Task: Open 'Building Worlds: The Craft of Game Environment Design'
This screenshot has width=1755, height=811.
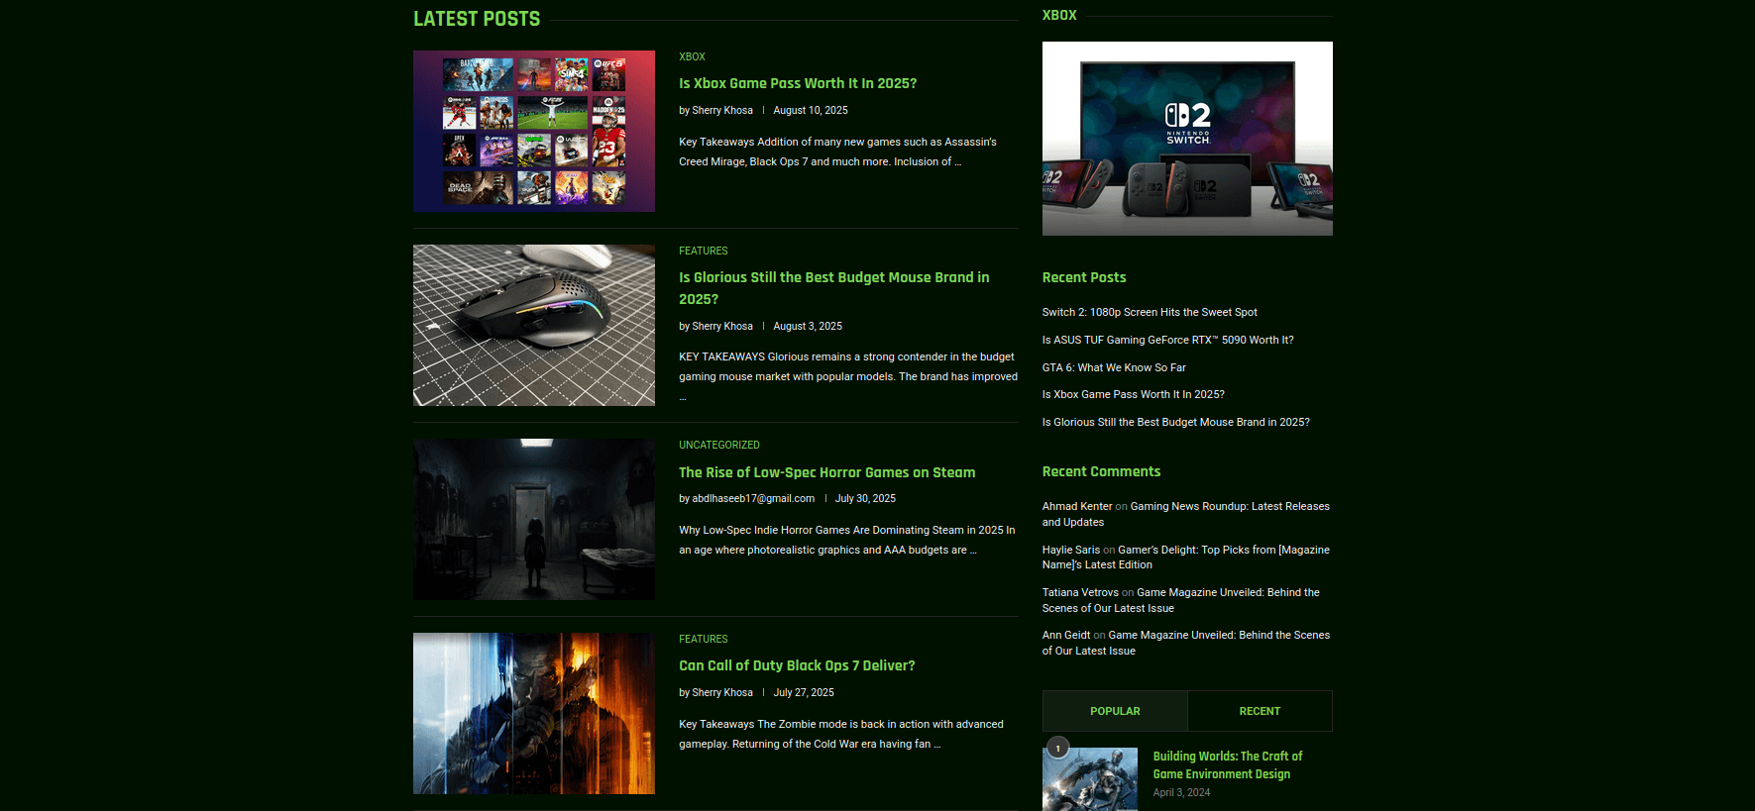Action: coord(1228,764)
